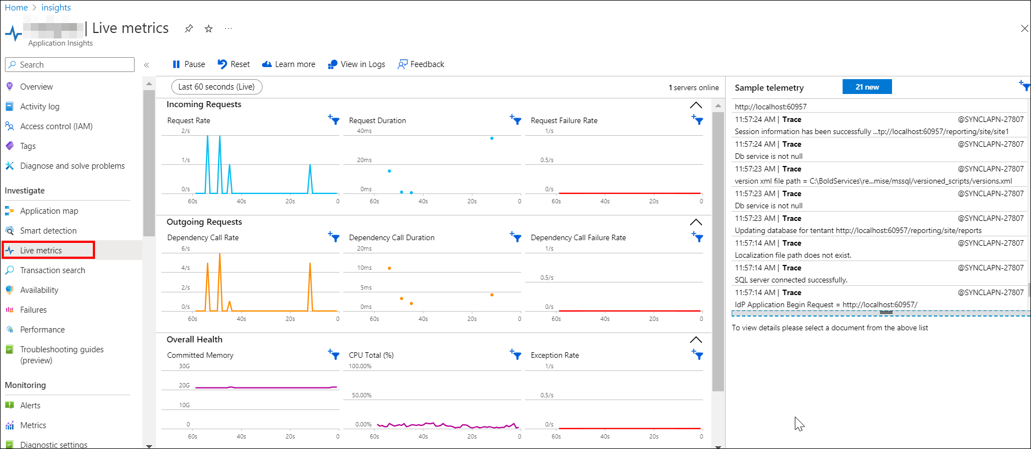Screen dimensions: 1031x449
Task: Filter the Request Rate chart
Action: (333, 119)
